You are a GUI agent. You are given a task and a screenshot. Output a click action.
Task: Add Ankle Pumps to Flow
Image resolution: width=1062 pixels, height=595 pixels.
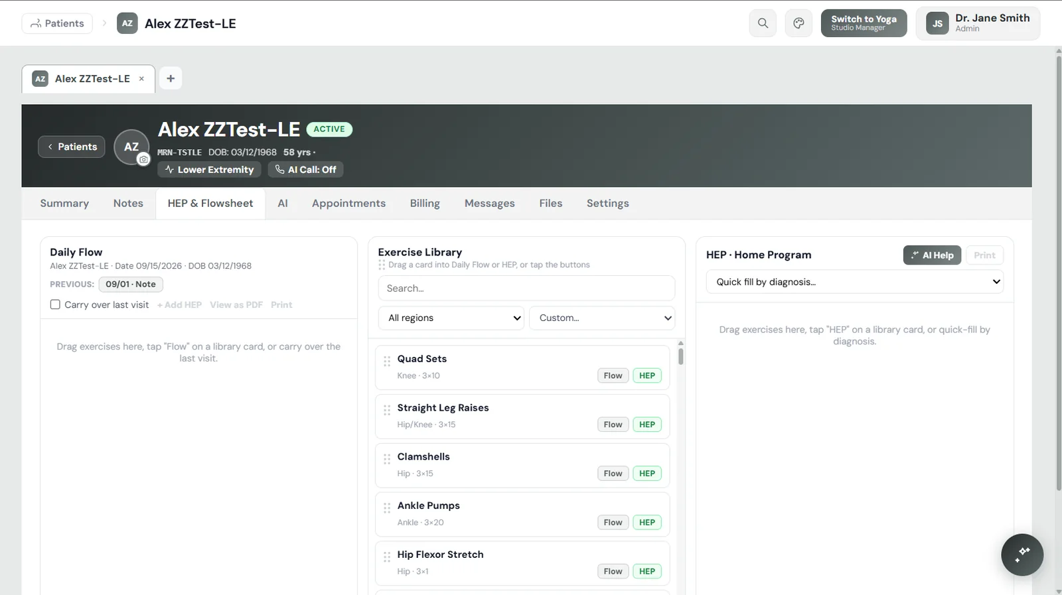613,523
